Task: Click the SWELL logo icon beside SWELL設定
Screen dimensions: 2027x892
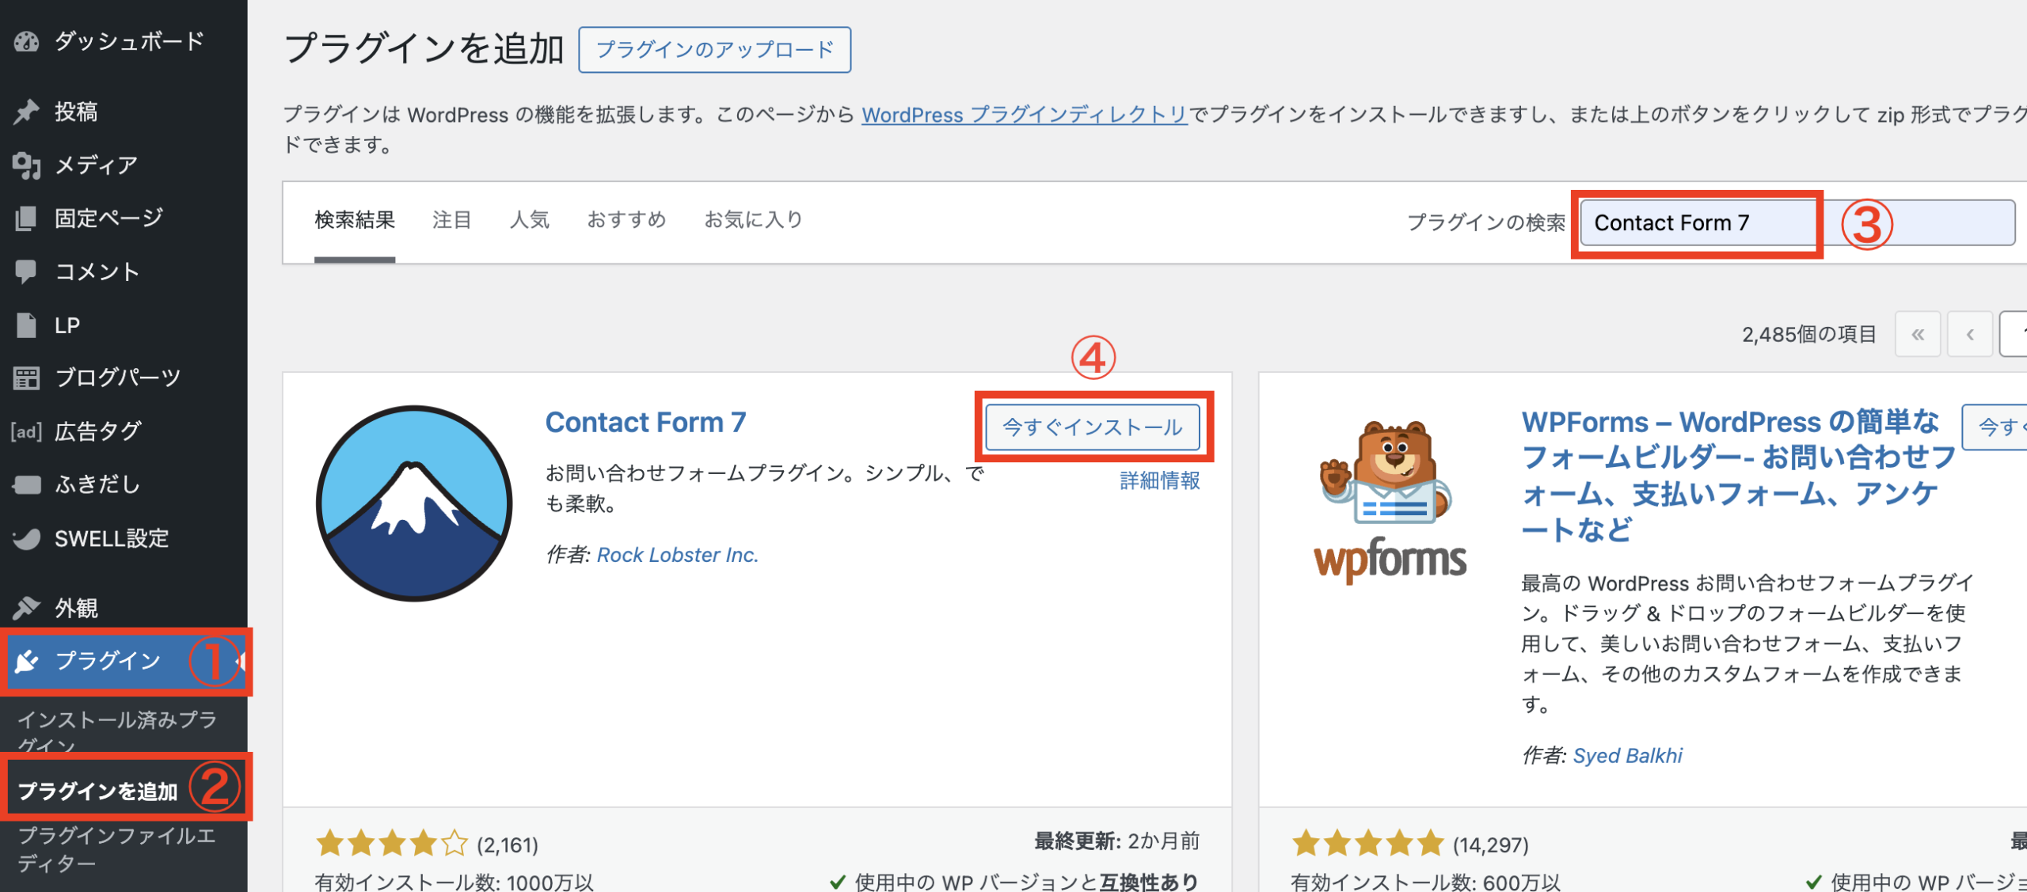Action: coord(26,538)
